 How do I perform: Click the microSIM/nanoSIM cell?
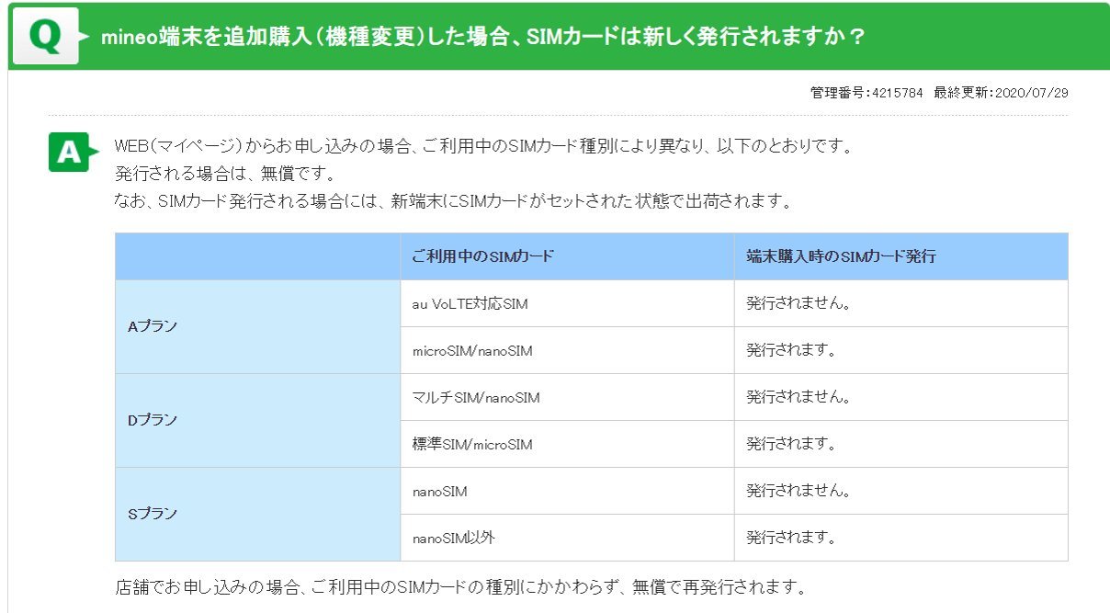tap(567, 350)
